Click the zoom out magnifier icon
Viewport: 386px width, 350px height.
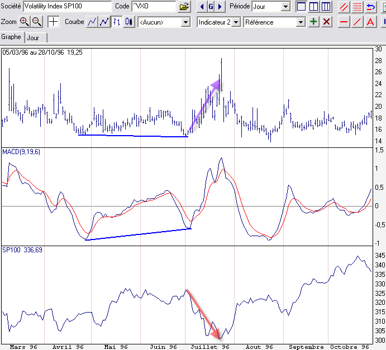pyautogui.click(x=36, y=22)
